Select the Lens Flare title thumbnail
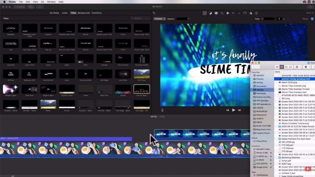Viewport: 315px width, 177px height. click(123, 74)
